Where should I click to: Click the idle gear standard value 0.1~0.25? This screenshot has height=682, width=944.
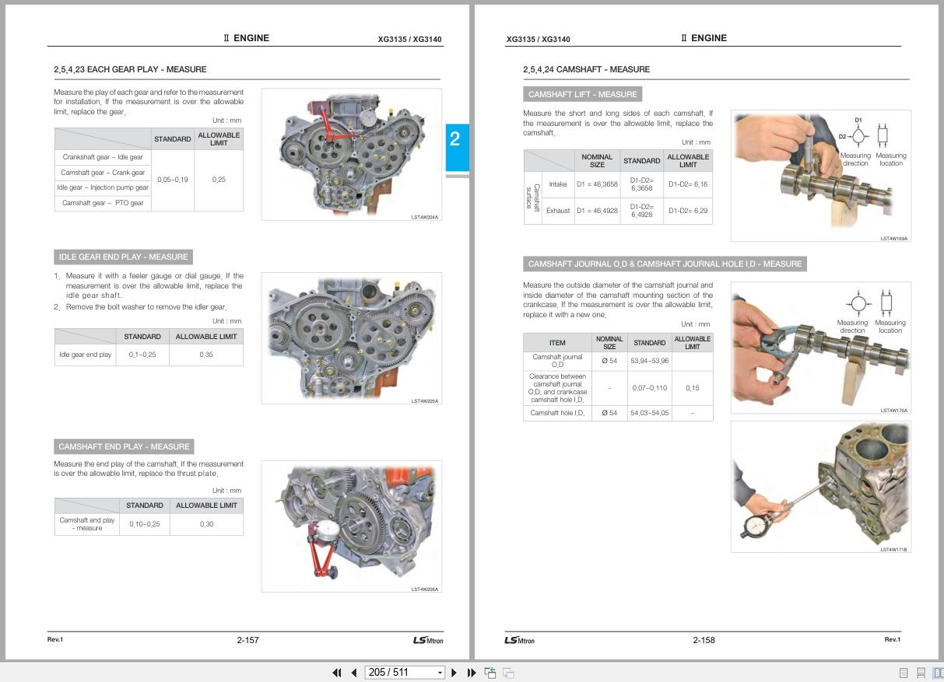pos(142,355)
